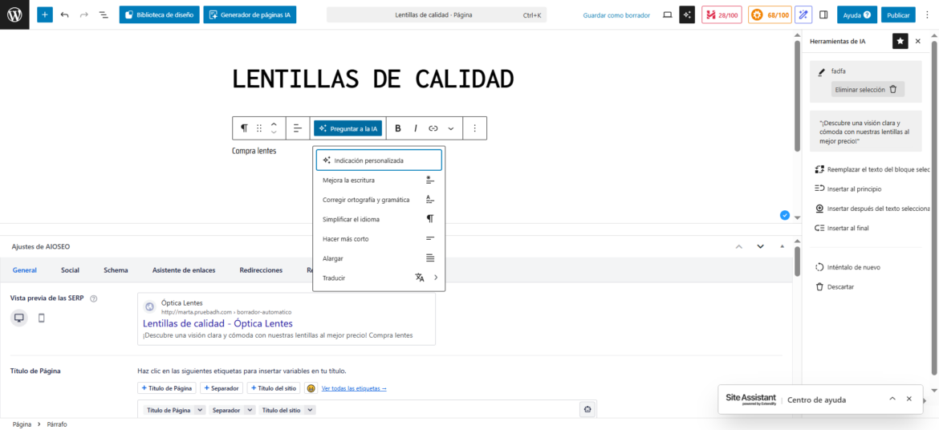Image resolution: width=939 pixels, height=430 pixels.
Task: Open the three-dot options menu in top bar
Action: coord(928,15)
